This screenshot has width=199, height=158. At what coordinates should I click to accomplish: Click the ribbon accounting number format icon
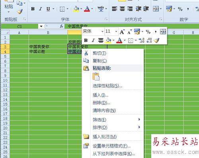click(x=169, y=9)
